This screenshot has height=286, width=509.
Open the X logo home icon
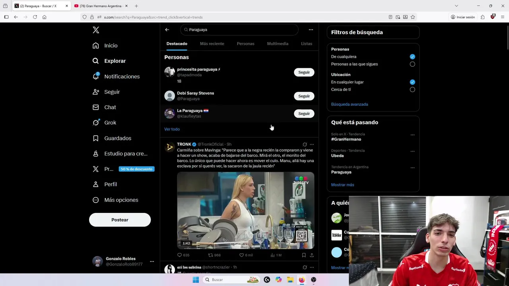coord(96,30)
